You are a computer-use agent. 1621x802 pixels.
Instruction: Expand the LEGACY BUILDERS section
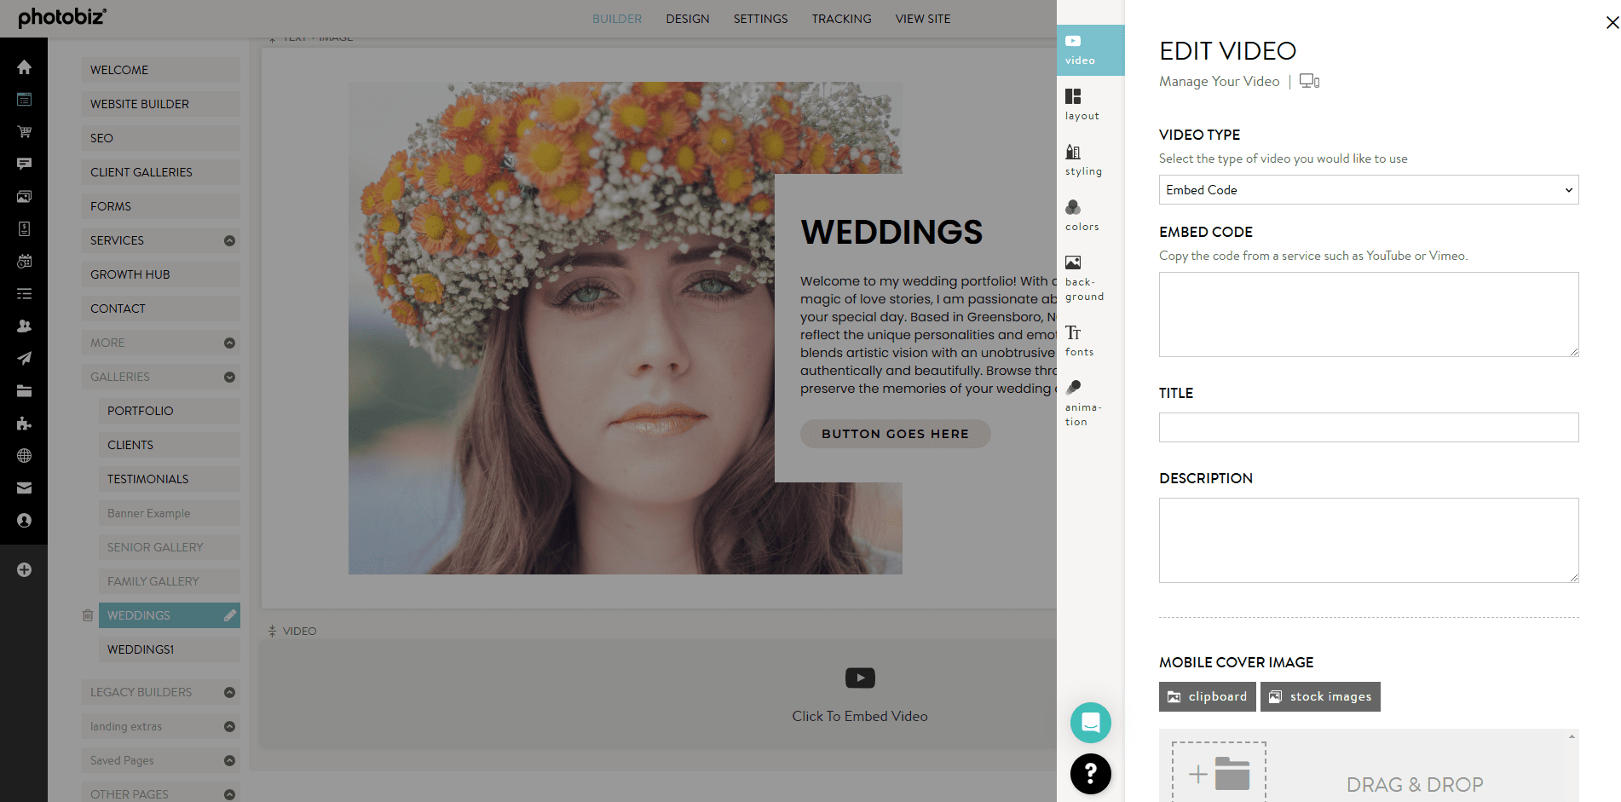pos(229,692)
